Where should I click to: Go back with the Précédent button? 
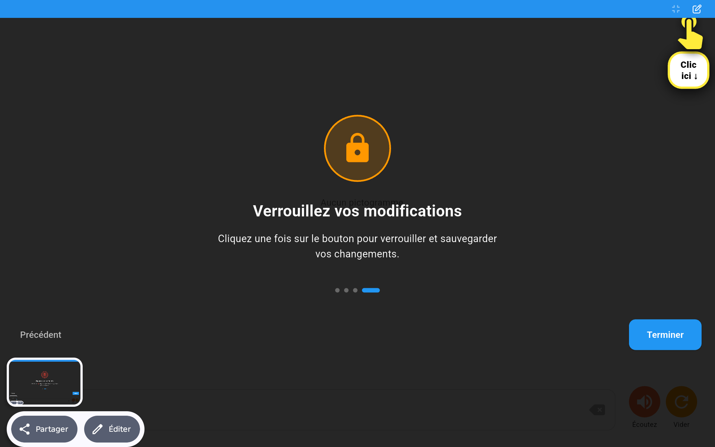41,335
